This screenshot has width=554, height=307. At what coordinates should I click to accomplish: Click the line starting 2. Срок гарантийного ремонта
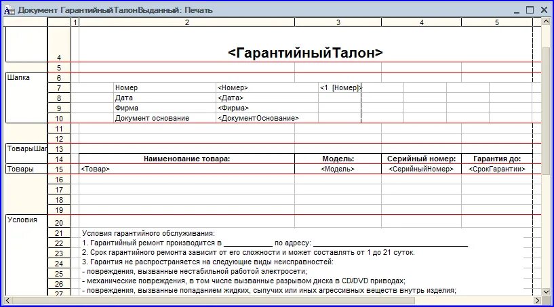[248, 253]
